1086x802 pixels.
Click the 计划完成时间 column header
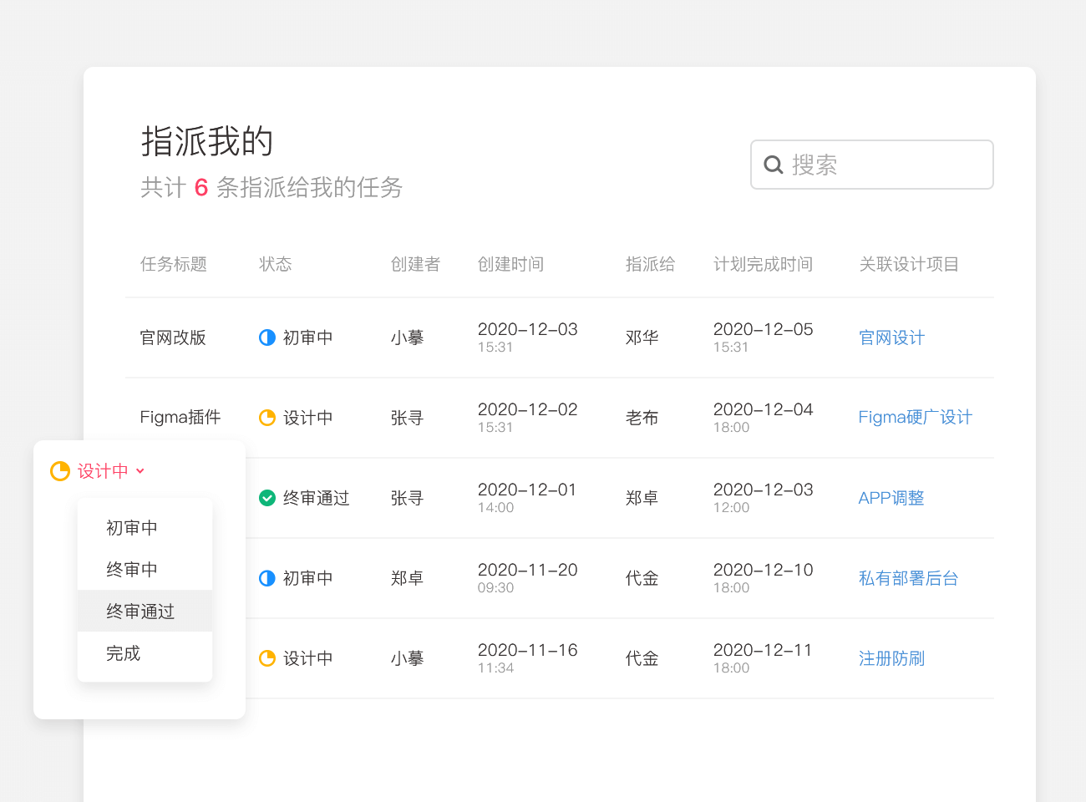tap(763, 264)
